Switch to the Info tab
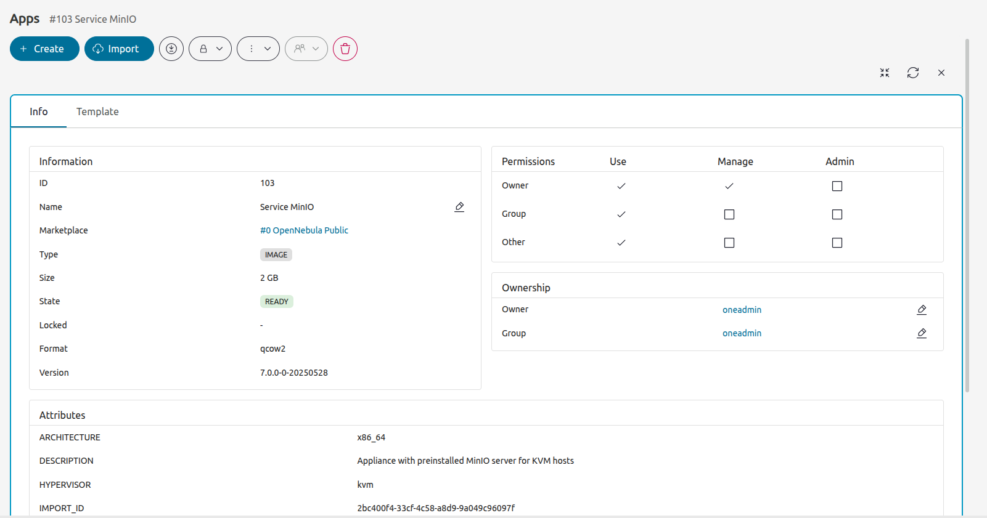Image resolution: width=987 pixels, height=518 pixels. pyautogui.click(x=39, y=111)
